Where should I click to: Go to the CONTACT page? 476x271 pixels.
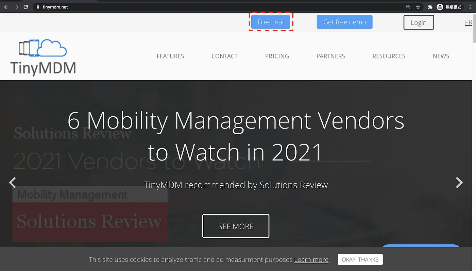point(224,56)
